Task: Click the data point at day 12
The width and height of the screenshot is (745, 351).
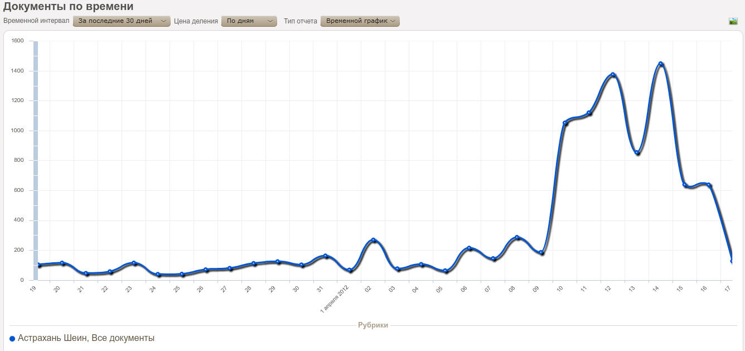Action: coord(613,74)
